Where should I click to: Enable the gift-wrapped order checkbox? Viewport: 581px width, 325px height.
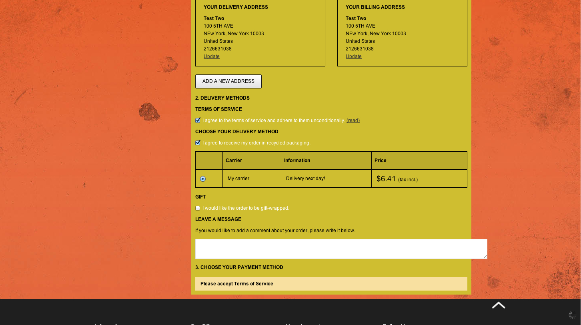pos(198,208)
